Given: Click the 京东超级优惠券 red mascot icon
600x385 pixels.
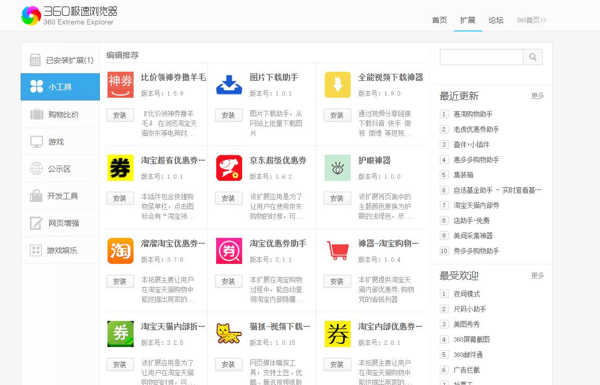Looking at the screenshot, I should pyautogui.click(x=229, y=168).
